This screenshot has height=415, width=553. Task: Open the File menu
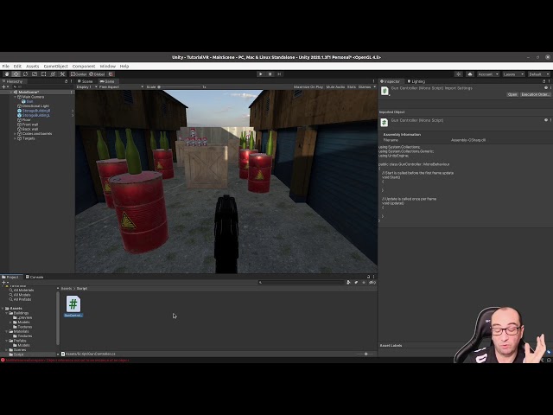(6, 66)
